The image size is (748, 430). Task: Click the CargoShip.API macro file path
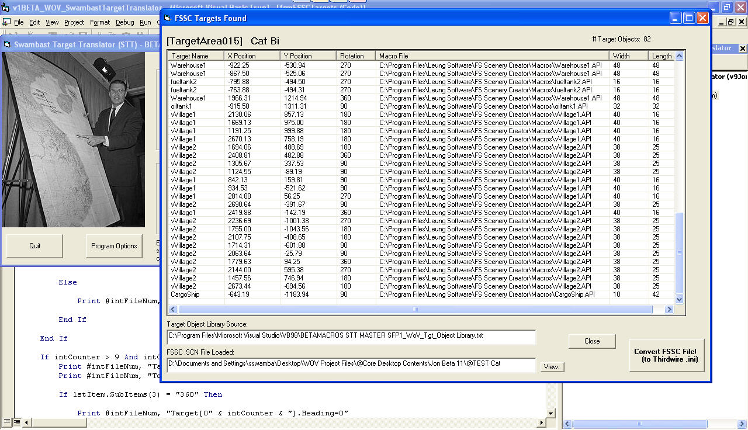(487, 294)
